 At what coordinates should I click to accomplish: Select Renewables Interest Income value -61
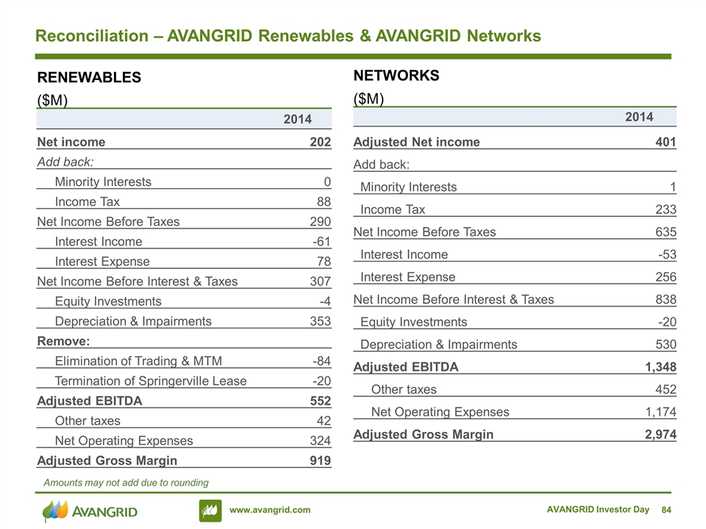point(322,242)
